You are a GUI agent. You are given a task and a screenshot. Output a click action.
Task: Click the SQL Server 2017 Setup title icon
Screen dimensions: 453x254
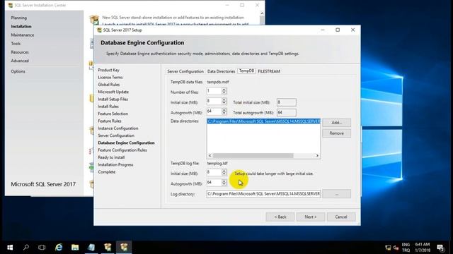pos(99,30)
